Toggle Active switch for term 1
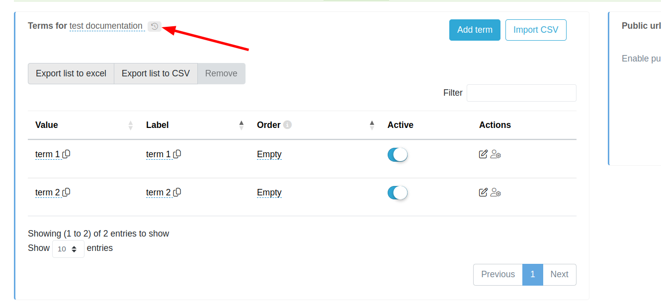This screenshot has width=661, height=304. coord(398,155)
